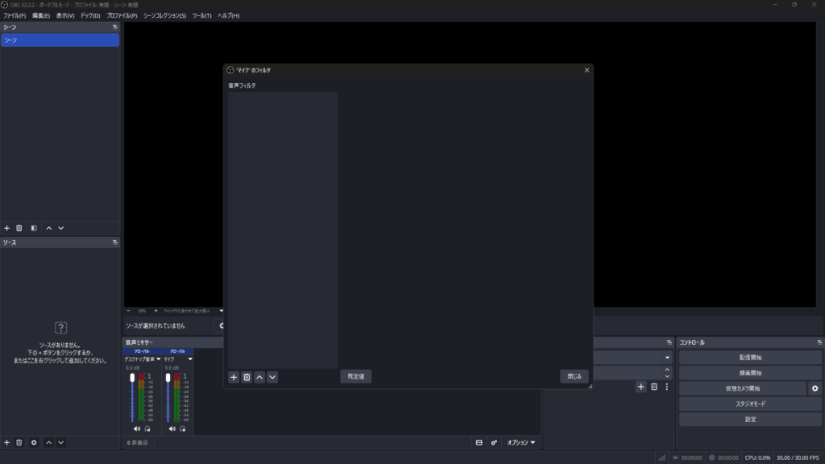Move filter down in filter dialog

coord(272,377)
